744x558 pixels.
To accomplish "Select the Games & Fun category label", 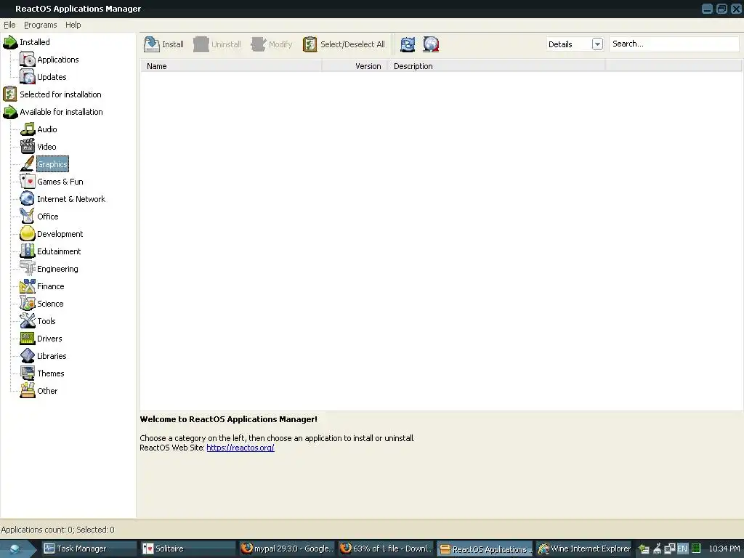I will 60,182.
